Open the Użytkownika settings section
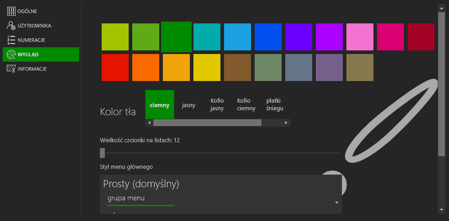This screenshot has height=221, width=449. point(40,26)
